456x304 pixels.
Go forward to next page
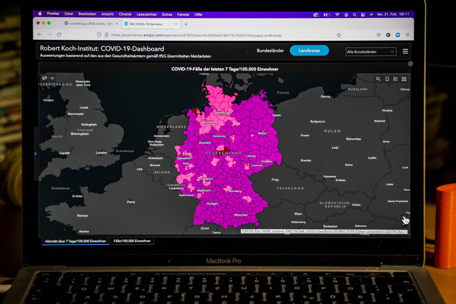coord(49,34)
